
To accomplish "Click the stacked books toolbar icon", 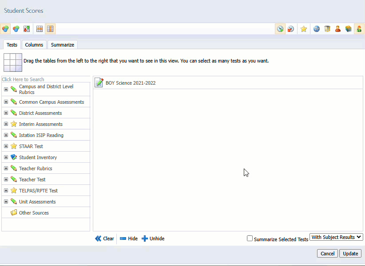I will coord(349,29).
